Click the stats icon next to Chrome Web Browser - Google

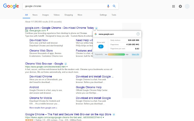pos(65,64)
